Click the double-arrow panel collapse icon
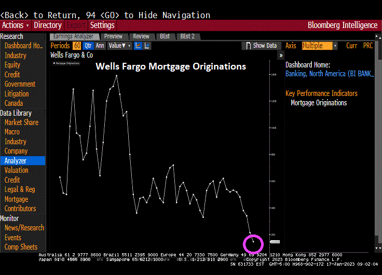Image resolution: width=382 pixels, height=275 pixels. click(281, 55)
